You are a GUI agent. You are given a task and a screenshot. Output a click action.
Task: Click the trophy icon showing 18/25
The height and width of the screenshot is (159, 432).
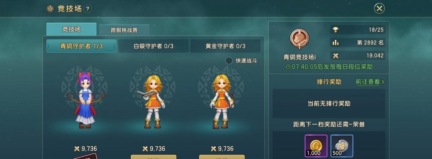335,30
